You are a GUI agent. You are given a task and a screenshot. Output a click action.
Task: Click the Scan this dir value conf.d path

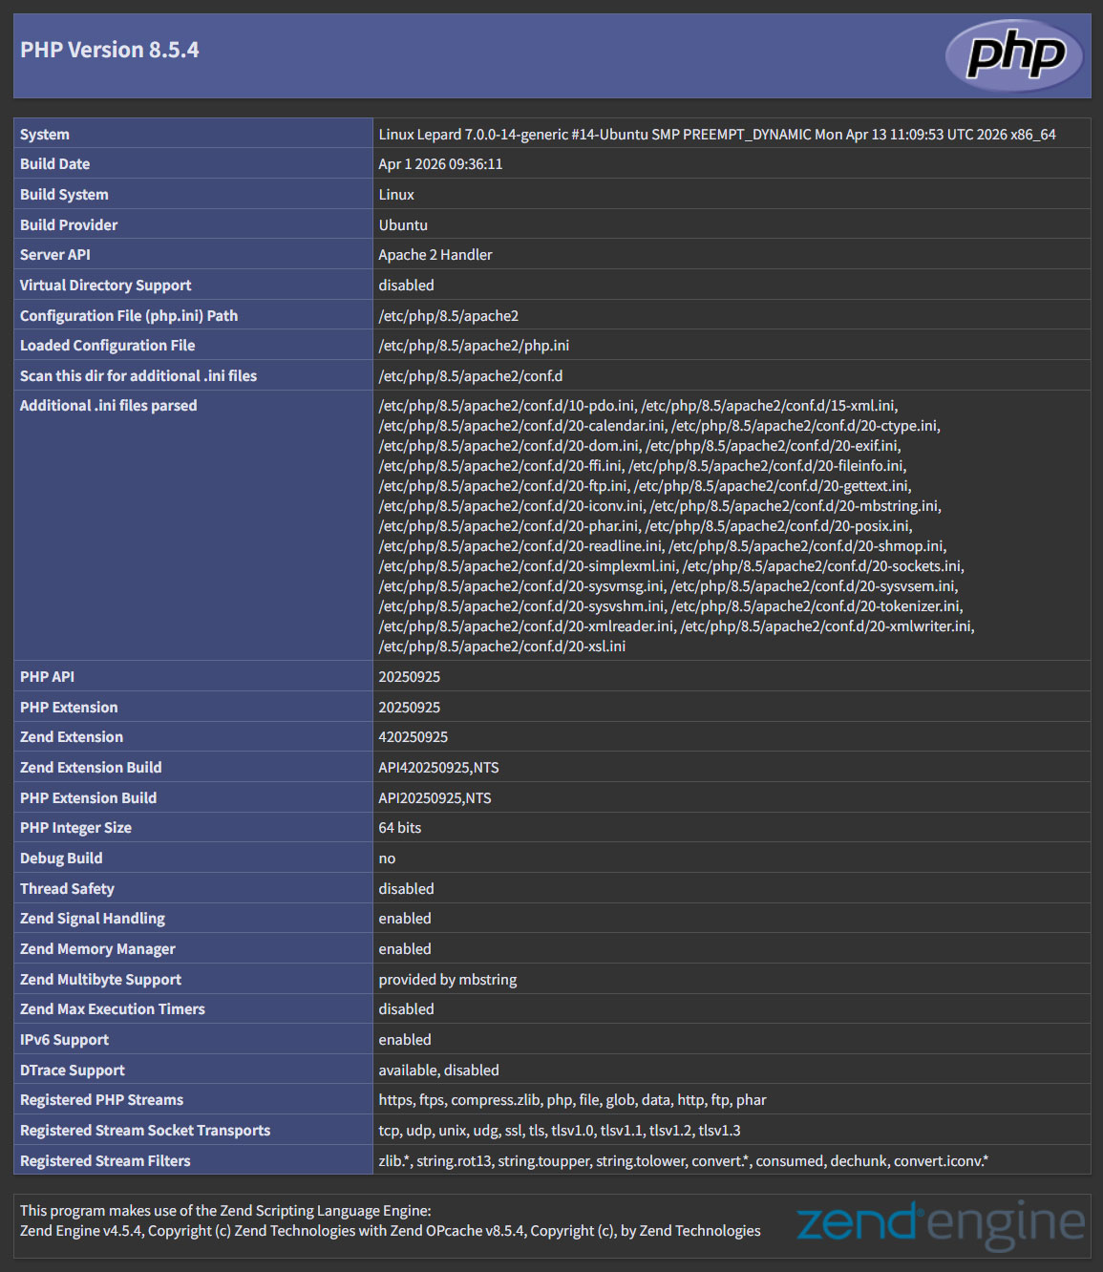point(471,376)
